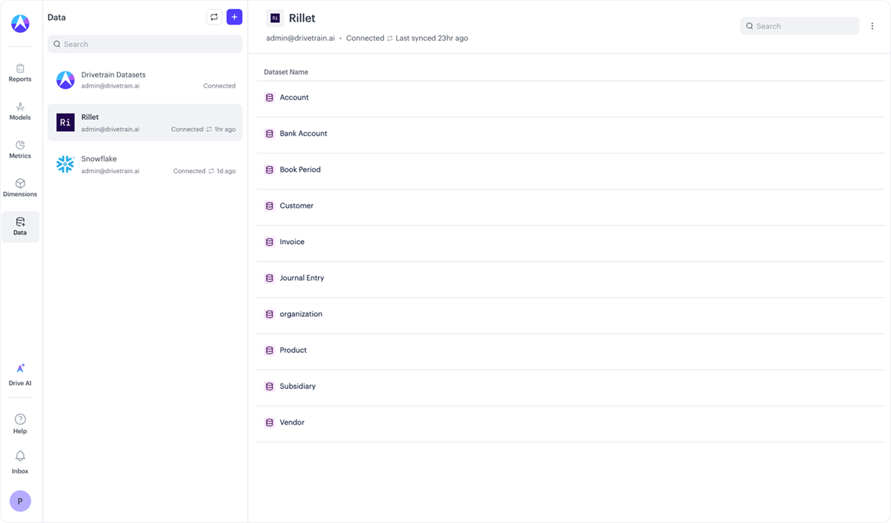The height and width of the screenshot is (523, 891).
Task: Click the 'Connected' status in Rillet header
Action: [x=365, y=38]
